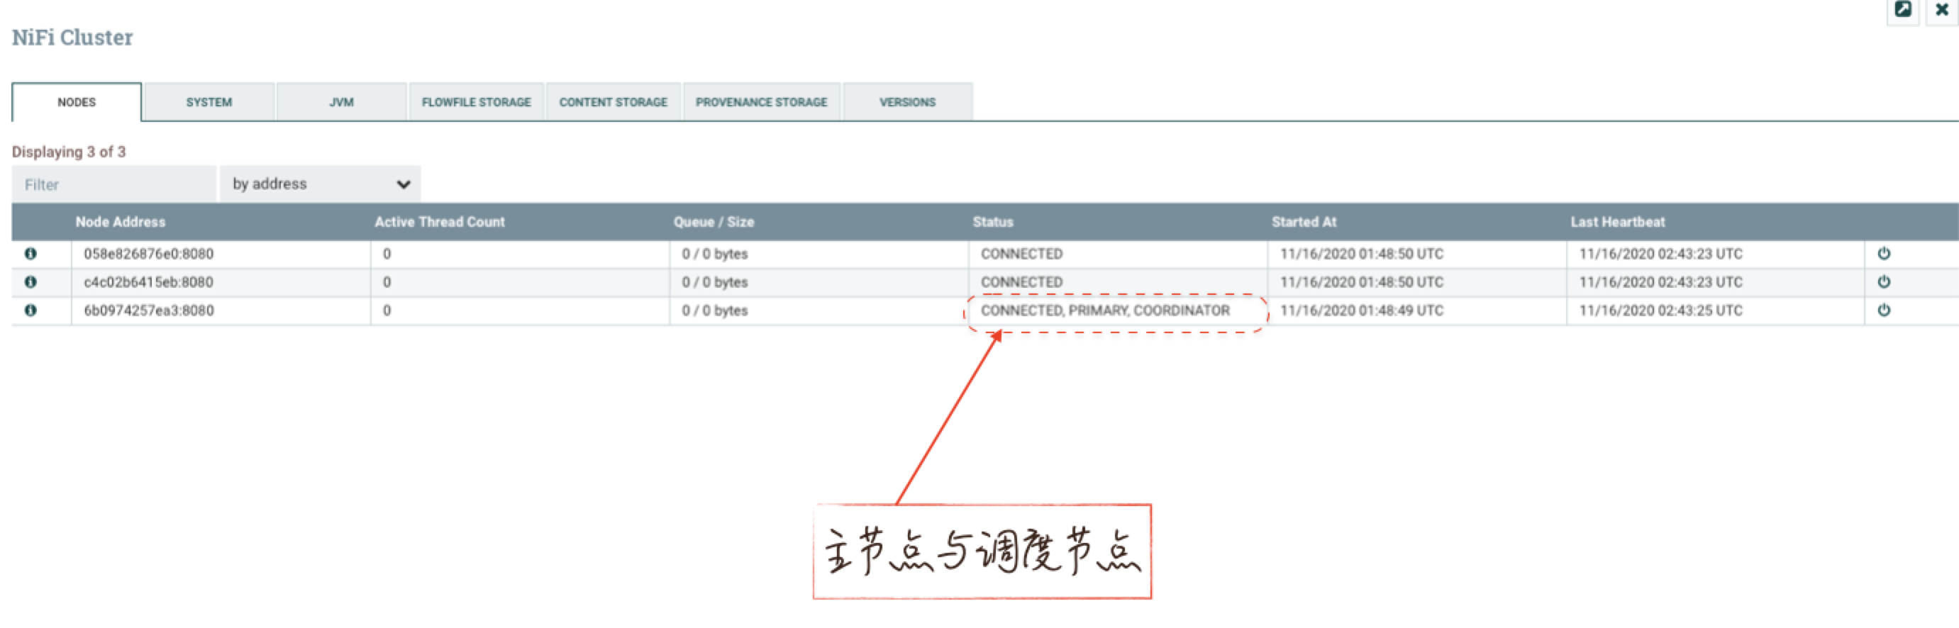The image size is (1959, 628).
Task: Disconnect node c4c02b6415eb with power icon
Action: click(1884, 282)
